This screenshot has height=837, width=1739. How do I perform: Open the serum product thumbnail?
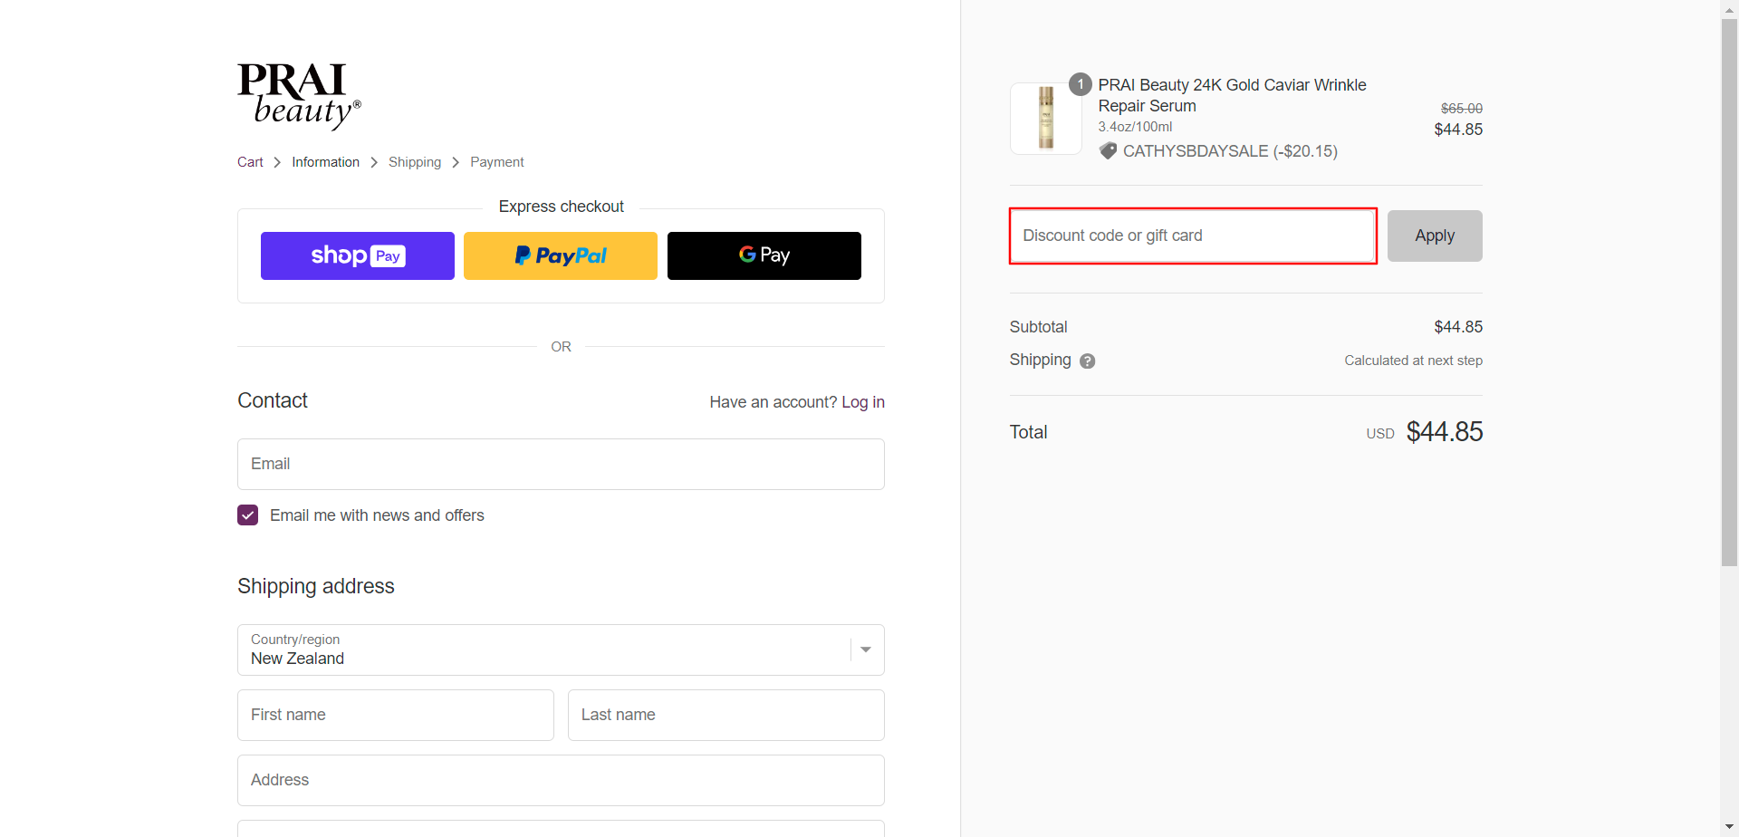pos(1045,119)
